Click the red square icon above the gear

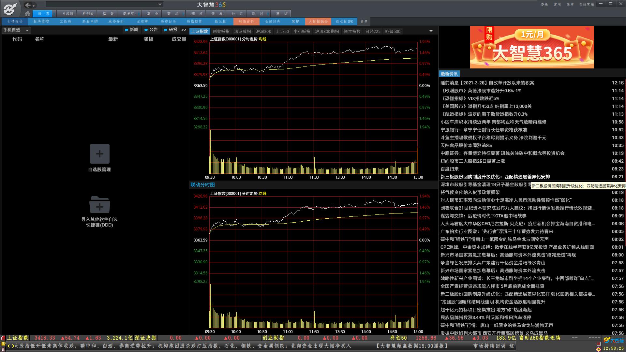598,344
